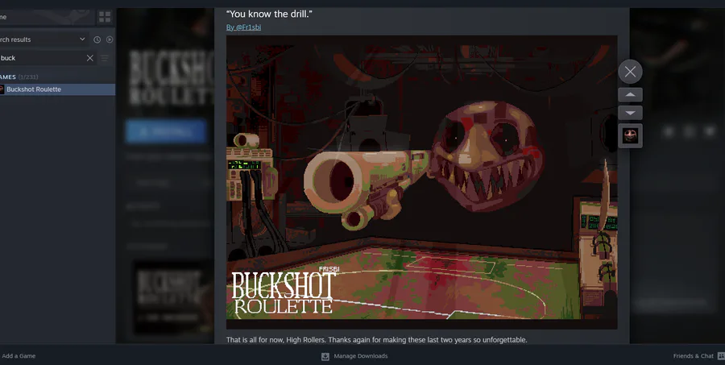The height and width of the screenshot is (365, 725).
Task: Select Buckshot Roulette in the games list
Action: pos(57,89)
